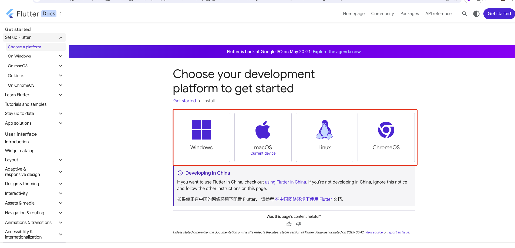515x248 pixels.
Task: Click the User interface sidebar heading
Action: pos(21,134)
